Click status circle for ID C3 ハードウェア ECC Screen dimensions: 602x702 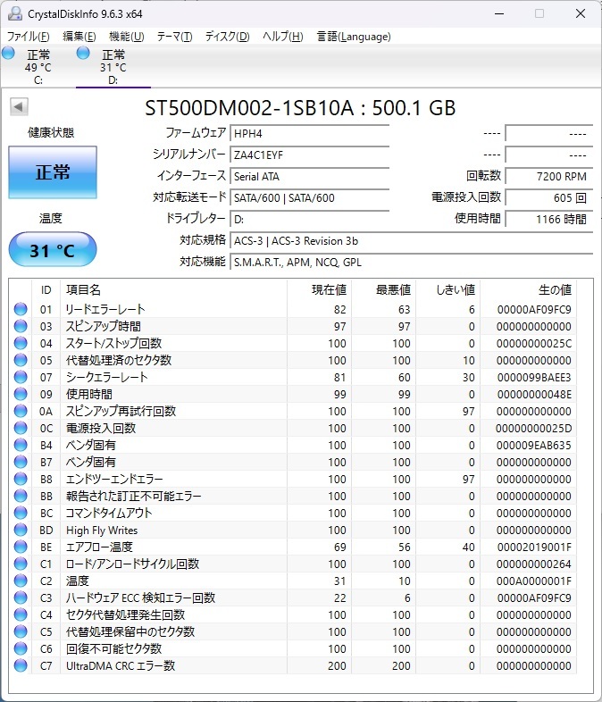click(21, 598)
